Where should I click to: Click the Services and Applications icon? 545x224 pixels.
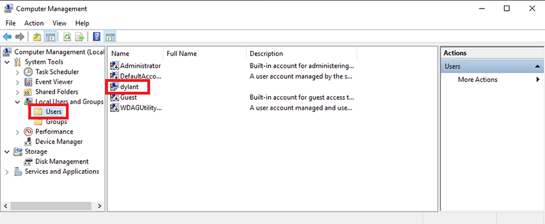point(18,171)
